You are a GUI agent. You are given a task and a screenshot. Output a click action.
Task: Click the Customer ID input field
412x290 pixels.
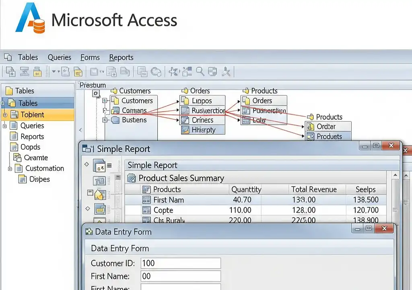coord(181,263)
